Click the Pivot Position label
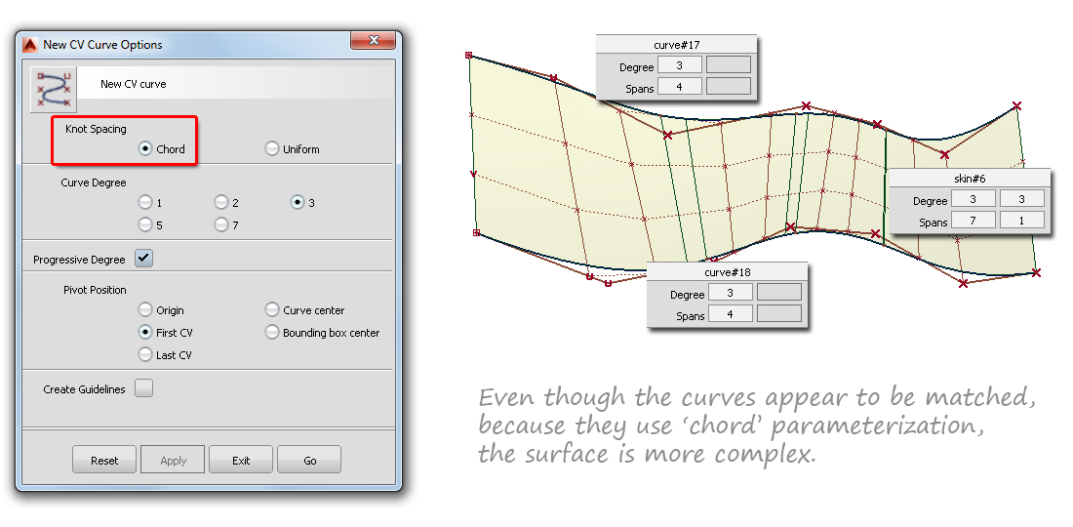This screenshot has width=1073, height=527. 96,290
